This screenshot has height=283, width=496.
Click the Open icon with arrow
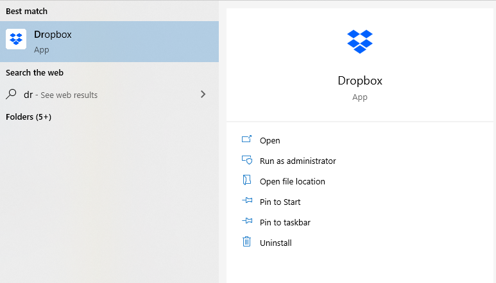point(246,140)
